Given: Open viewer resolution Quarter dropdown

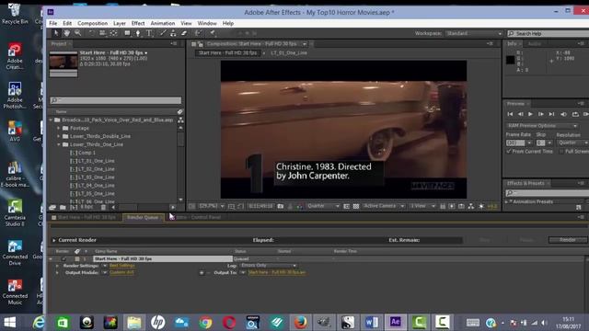Looking at the screenshot, I should coord(323,206).
